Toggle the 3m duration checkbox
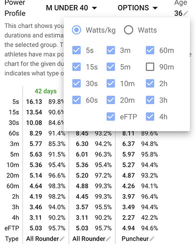The width and height of the screenshot is (196, 249). [111, 50]
